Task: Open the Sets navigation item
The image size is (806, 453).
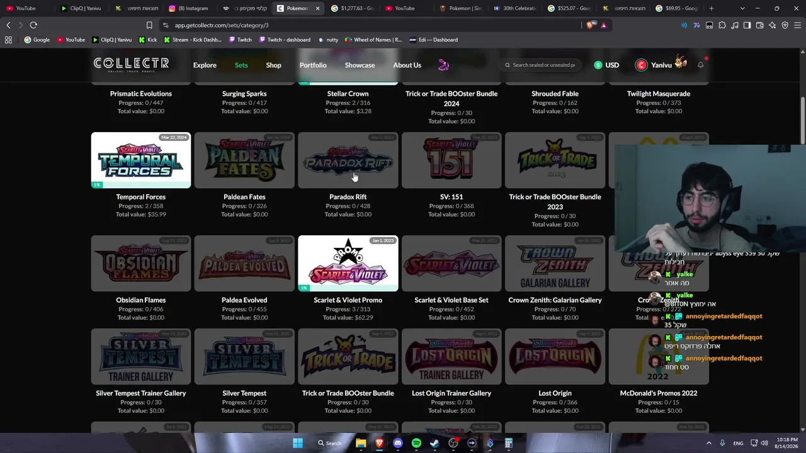Action: coord(241,65)
